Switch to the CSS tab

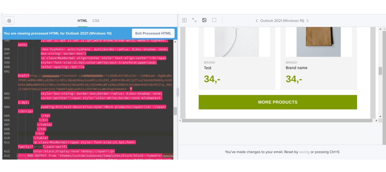click(x=96, y=20)
